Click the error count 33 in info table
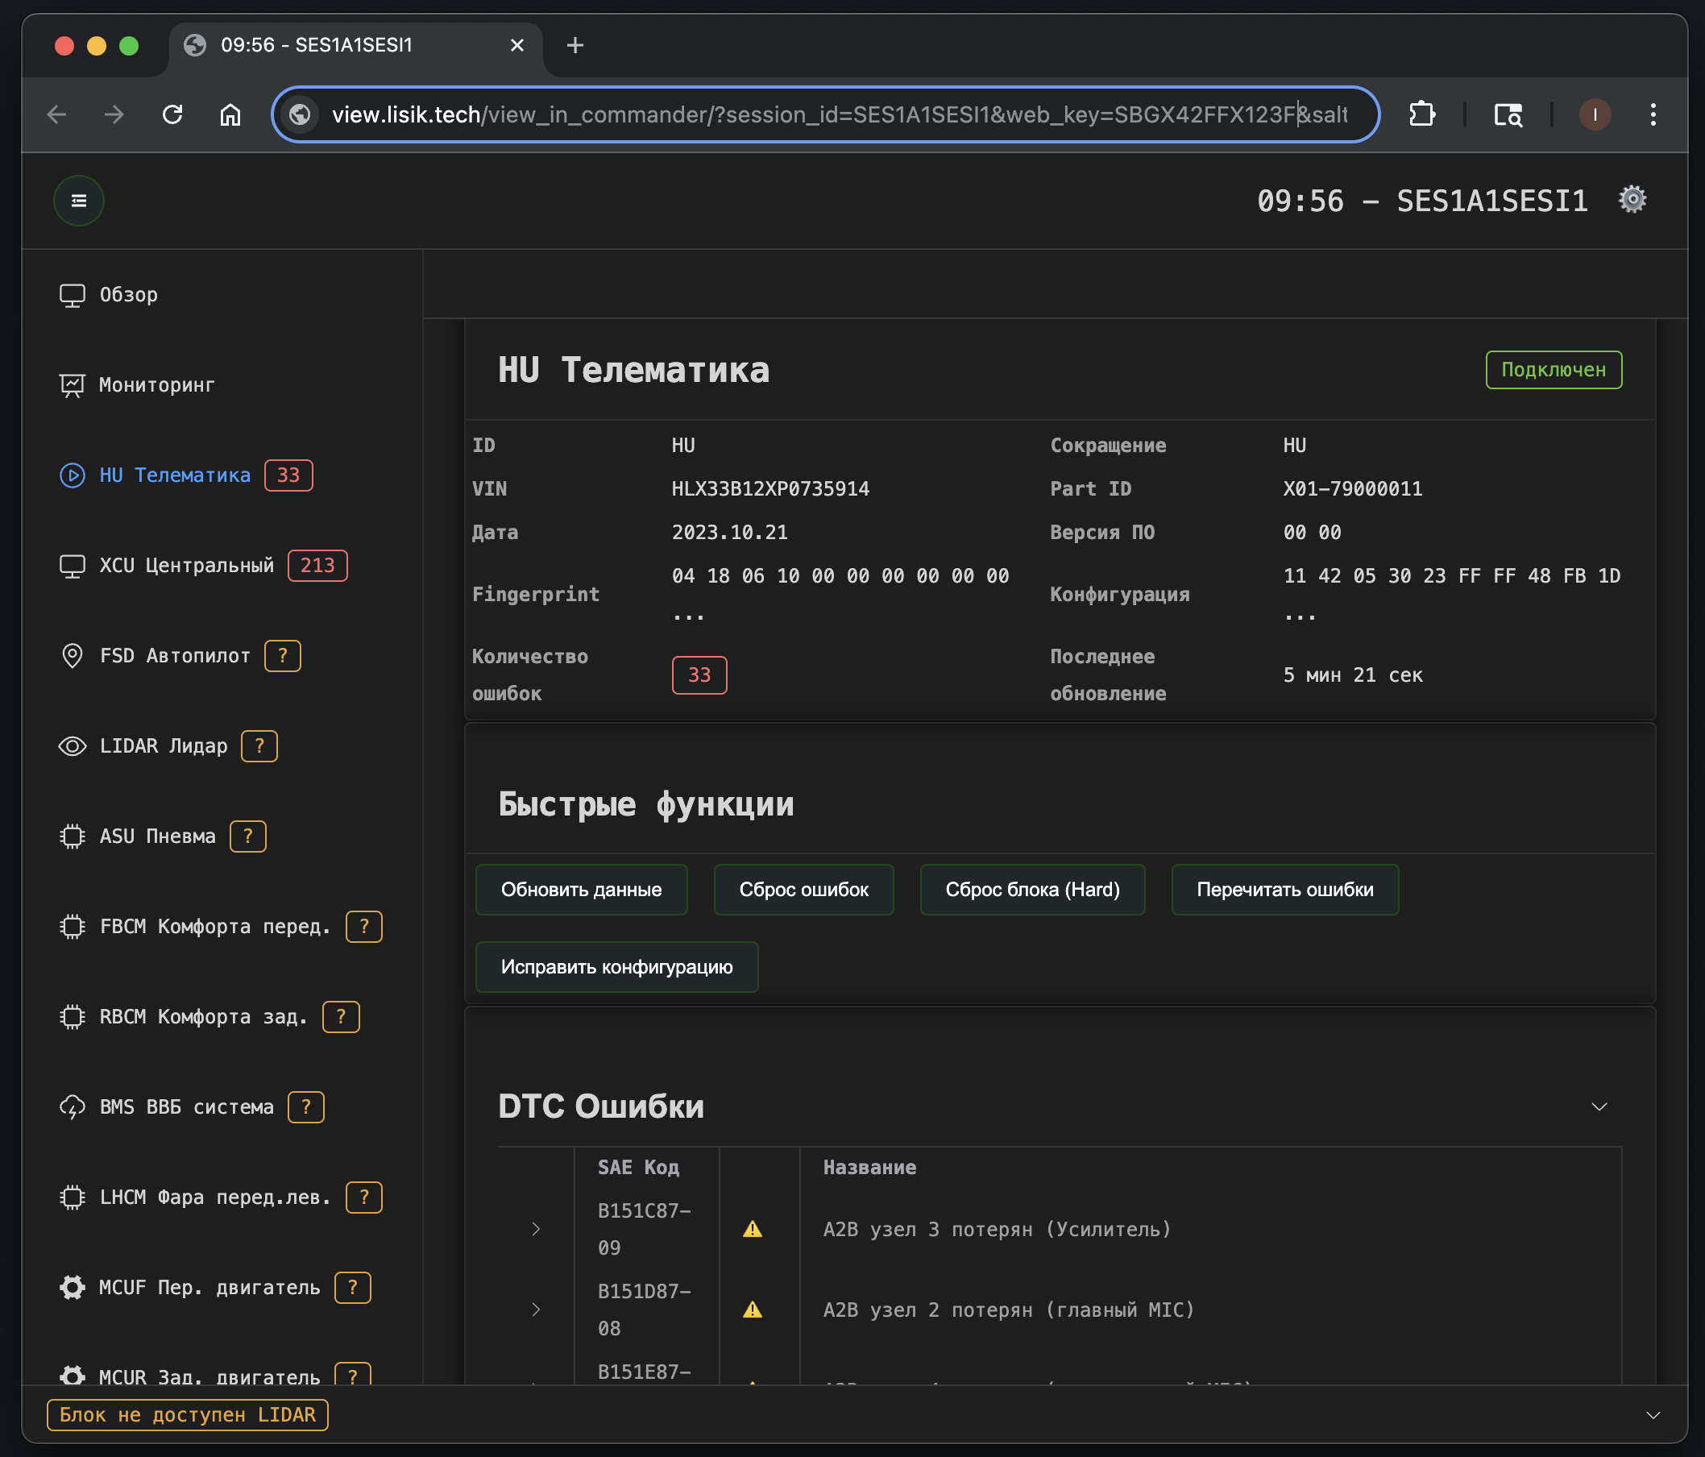Image resolution: width=1705 pixels, height=1457 pixels. click(x=699, y=676)
